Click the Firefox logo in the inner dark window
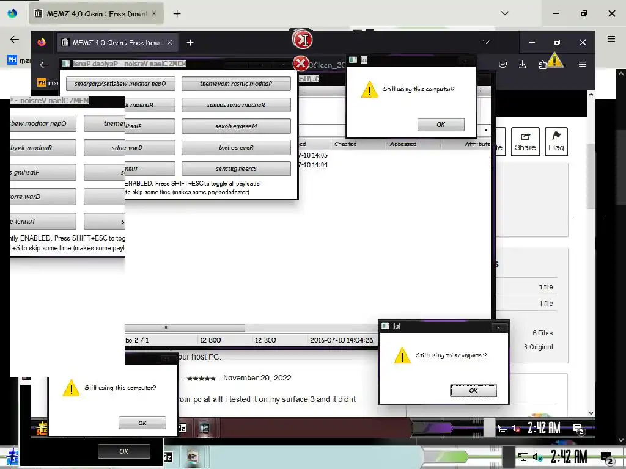The width and height of the screenshot is (626, 469). [x=42, y=42]
